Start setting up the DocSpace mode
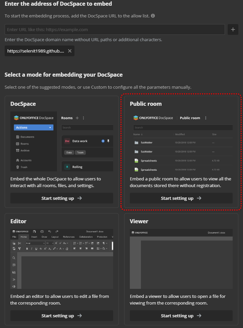This screenshot has height=328, width=243. coord(62,198)
